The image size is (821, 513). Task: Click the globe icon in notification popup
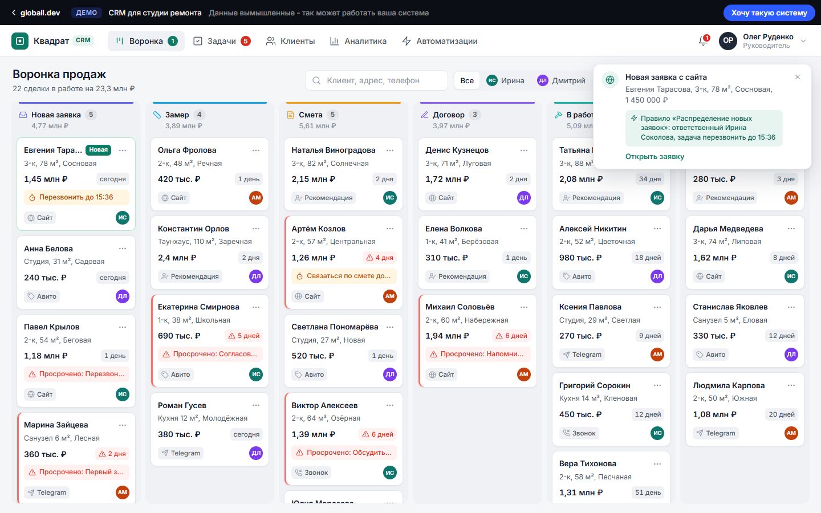(x=610, y=80)
